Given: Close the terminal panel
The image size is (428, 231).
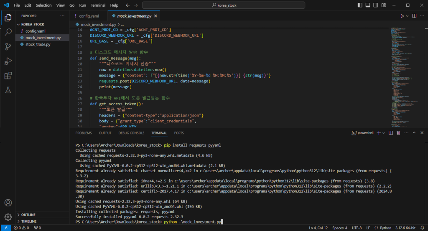Looking at the screenshot, I should [x=422, y=133].
